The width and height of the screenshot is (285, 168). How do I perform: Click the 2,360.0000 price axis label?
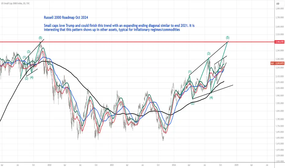pos(279,50)
